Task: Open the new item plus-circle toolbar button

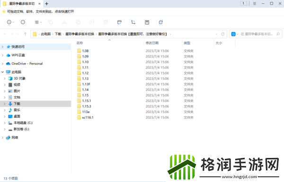Action: coord(9,22)
